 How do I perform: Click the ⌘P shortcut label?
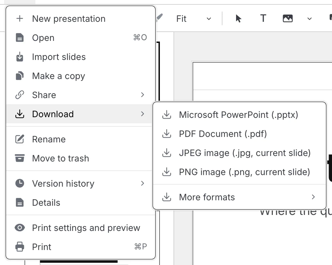coord(140,247)
